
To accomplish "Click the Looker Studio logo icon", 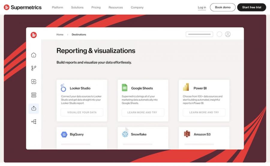I will point(63,88).
